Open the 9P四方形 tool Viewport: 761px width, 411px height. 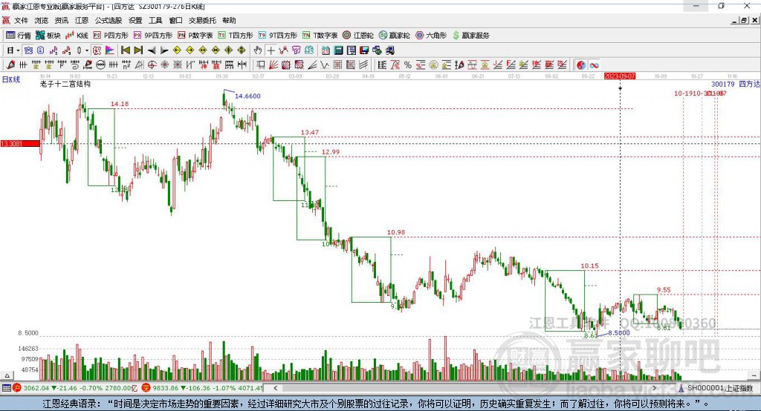(152, 36)
